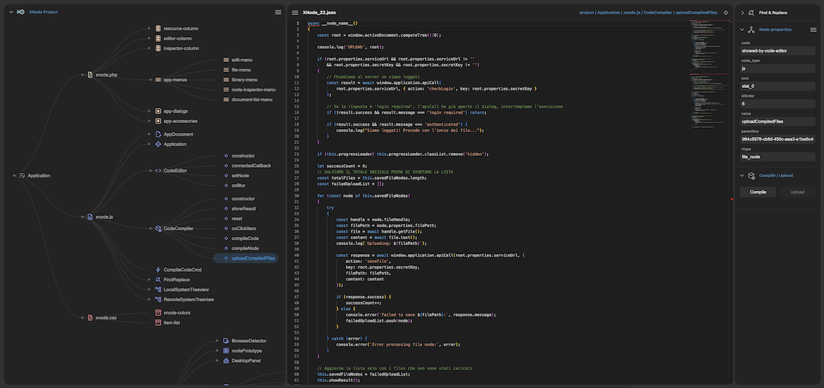Click the root Application grid icon
824x388 pixels.
pyautogui.click(x=22, y=175)
